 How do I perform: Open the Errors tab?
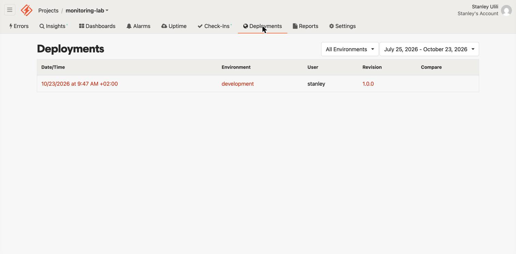[19, 26]
